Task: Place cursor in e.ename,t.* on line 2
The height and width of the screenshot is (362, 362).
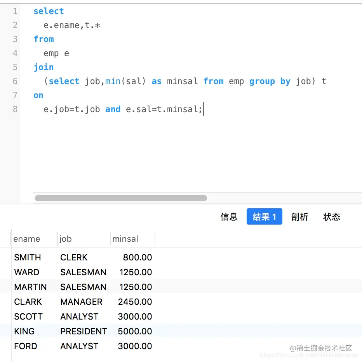Action: click(x=72, y=25)
